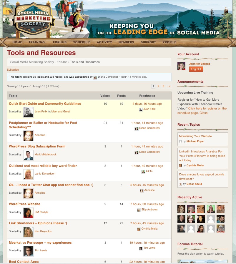The height and width of the screenshot is (264, 236).
Task: Open Monetizing Your Website recent topic
Action: [x=195, y=136]
